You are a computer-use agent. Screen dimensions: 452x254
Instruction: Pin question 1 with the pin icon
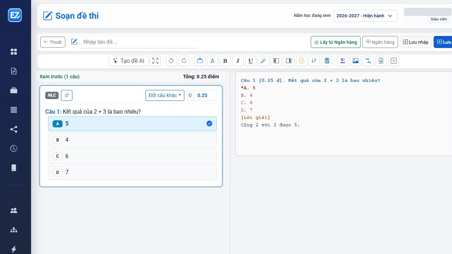(x=67, y=95)
